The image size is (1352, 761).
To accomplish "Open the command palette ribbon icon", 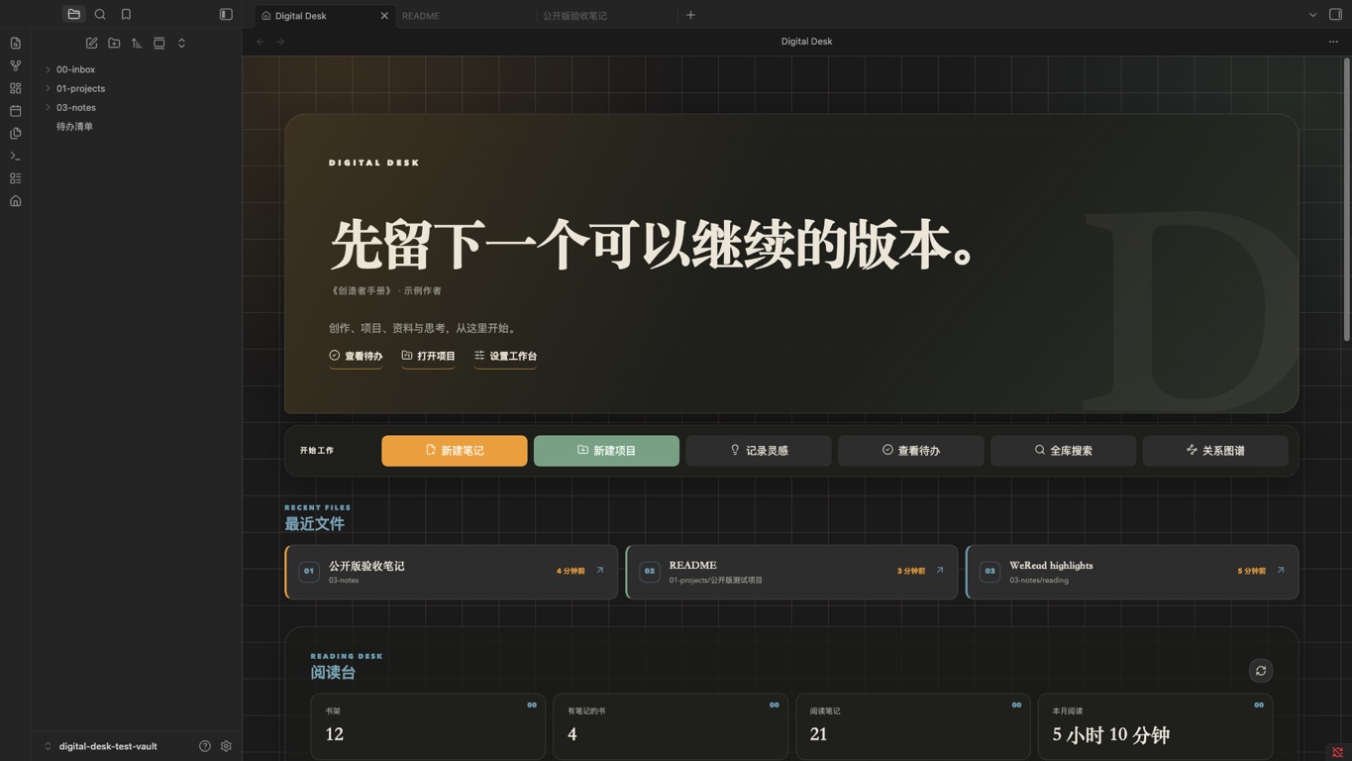I will click(x=15, y=157).
